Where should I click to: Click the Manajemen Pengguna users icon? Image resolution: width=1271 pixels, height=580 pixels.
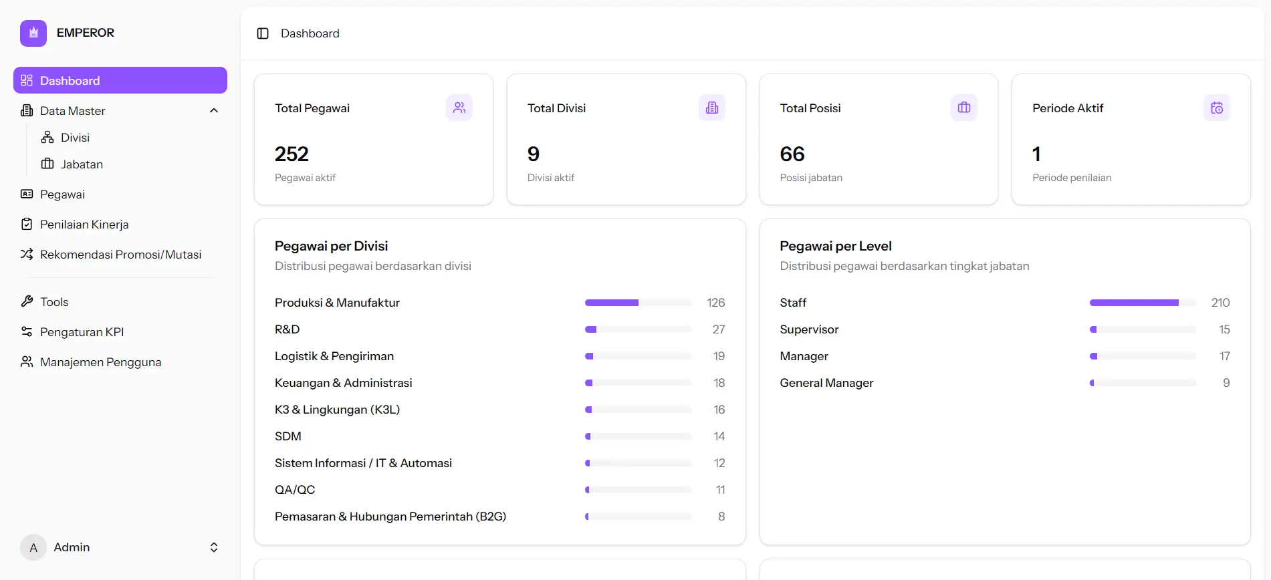point(27,361)
